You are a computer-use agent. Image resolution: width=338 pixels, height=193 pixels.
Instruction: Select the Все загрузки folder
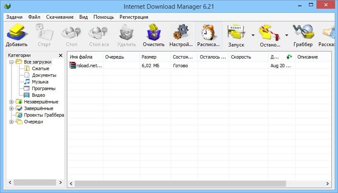pos(37,62)
